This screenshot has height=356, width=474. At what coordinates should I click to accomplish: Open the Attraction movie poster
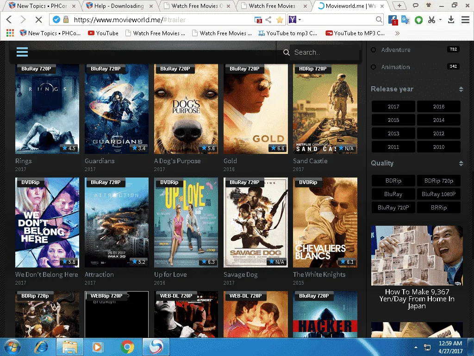pos(117,222)
